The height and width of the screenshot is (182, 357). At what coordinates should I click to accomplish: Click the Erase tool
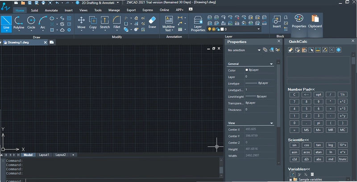152,22
